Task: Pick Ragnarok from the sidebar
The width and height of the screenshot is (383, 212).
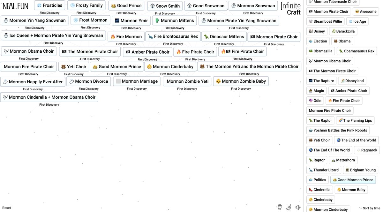Action: [x=367, y=150]
